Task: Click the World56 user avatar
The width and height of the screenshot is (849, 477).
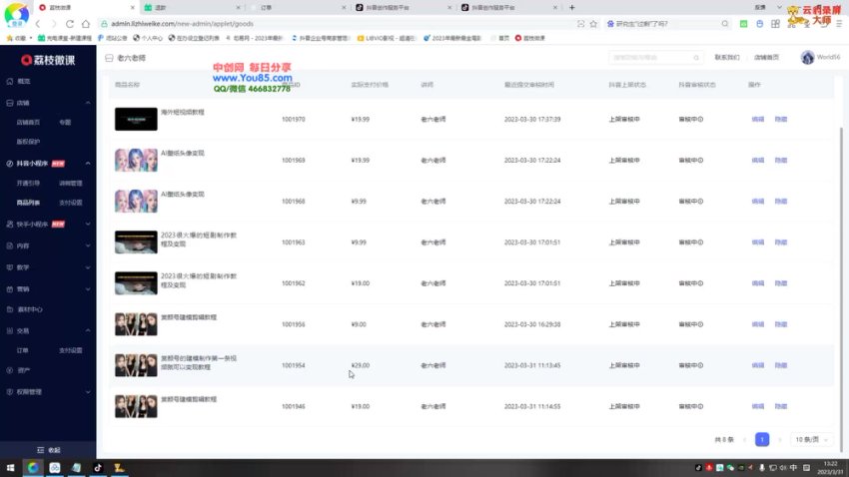Action: tap(807, 57)
